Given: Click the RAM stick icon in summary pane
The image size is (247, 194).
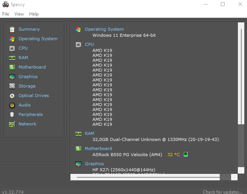Looking at the screenshot, I should (78, 134).
